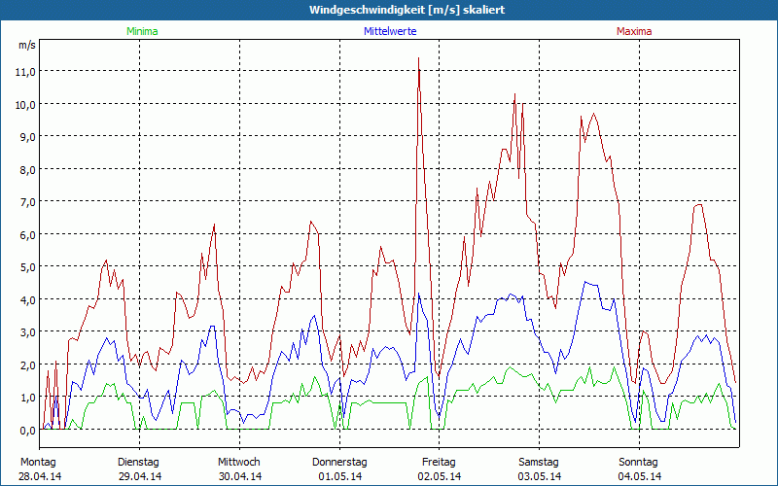Click the '11,0' y-axis value
This screenshot has width=778, height=486.
tap(25, 71)
